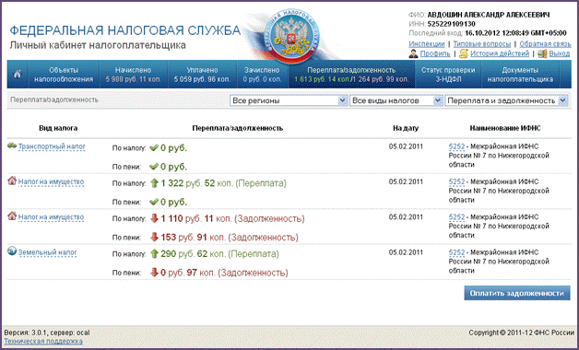Click green up arrow beside 1 322 руб.
The image size is (579, 350).
[x=154, y=183]
